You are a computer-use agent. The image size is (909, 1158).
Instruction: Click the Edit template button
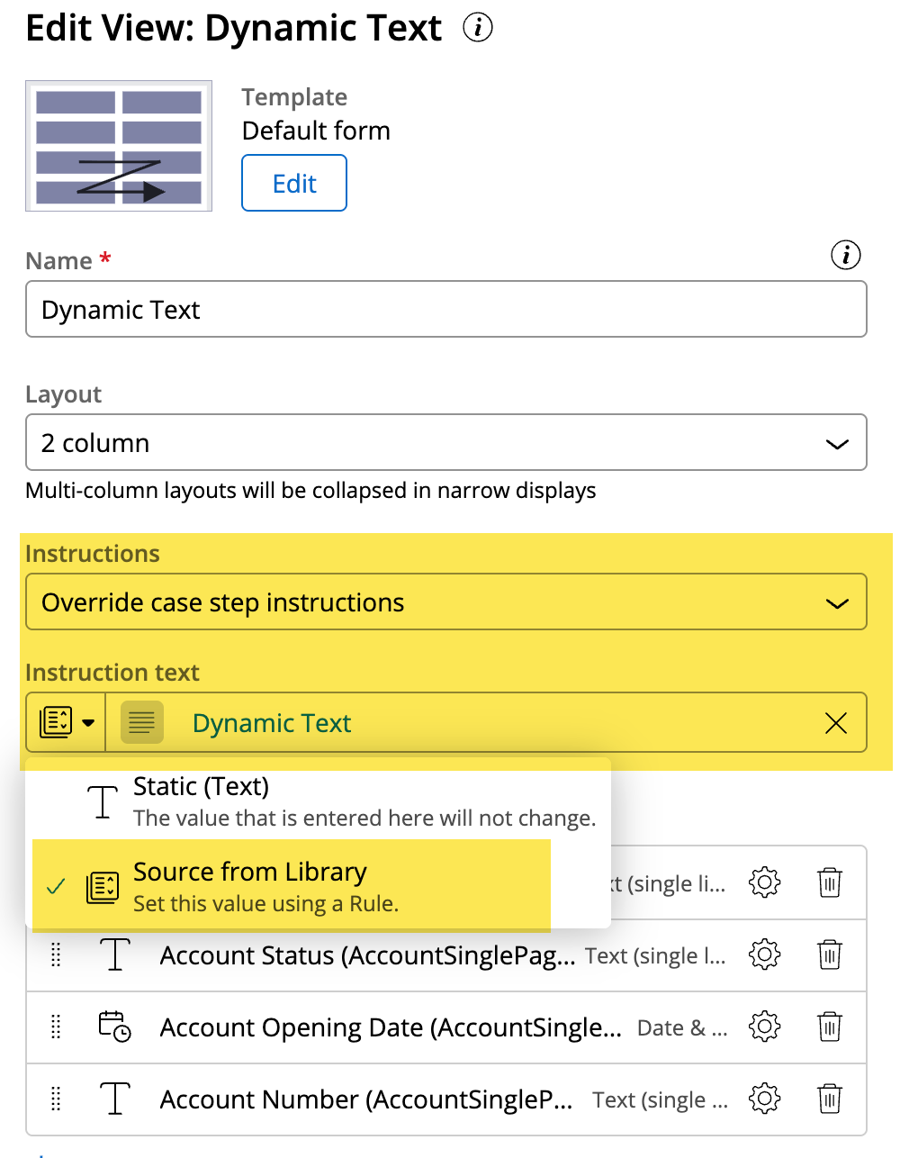(x=294, y=184)
